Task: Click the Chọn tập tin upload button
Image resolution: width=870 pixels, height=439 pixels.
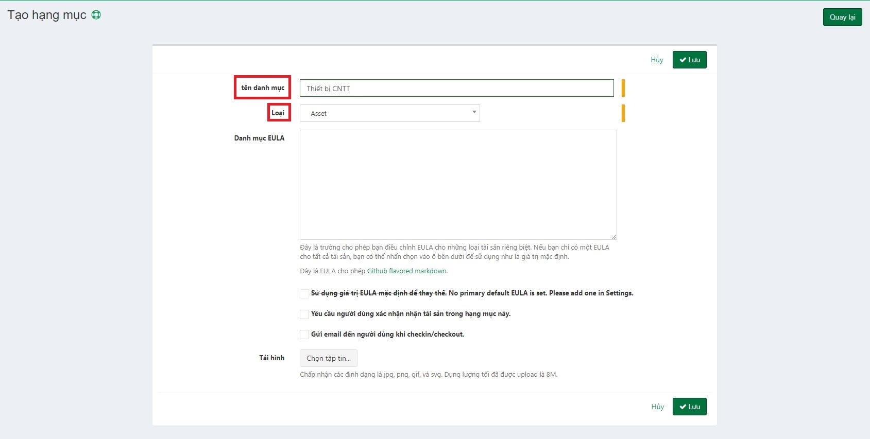Action: click(328, 358)
